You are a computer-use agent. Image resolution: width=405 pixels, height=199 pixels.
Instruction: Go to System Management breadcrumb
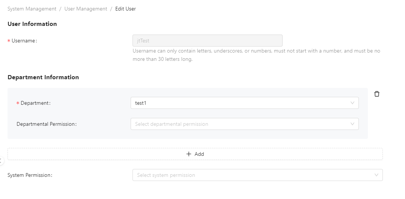(x=32, y=9)
